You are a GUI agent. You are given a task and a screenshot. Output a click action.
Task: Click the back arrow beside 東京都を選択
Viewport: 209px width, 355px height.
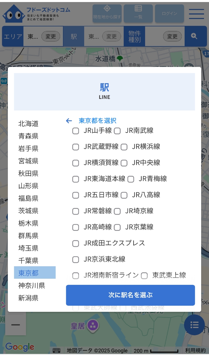69,121
